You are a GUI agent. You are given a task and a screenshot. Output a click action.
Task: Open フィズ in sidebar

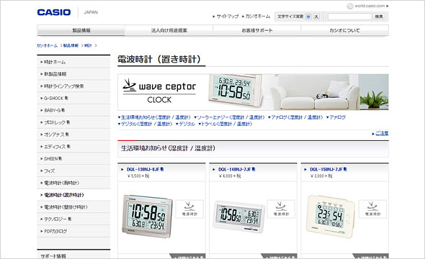click(x=73, y=171)
